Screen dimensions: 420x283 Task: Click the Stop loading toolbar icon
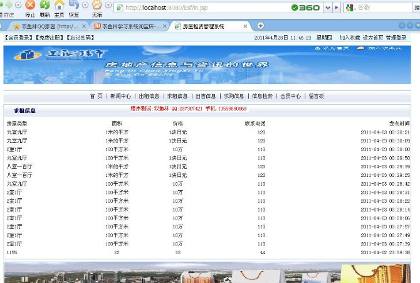pyautogui.click(x=30, y=5)
